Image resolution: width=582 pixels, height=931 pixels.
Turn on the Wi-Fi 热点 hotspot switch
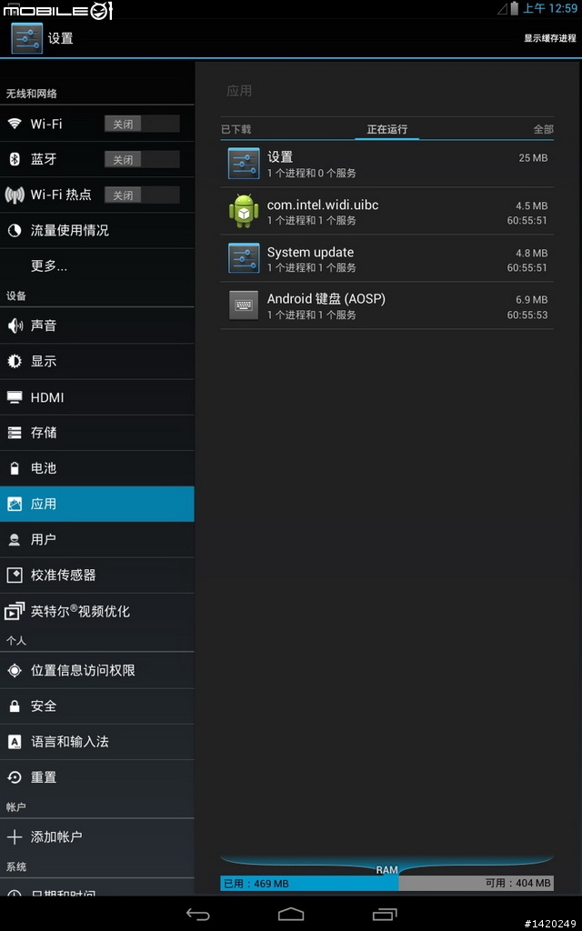click(142, 195)
